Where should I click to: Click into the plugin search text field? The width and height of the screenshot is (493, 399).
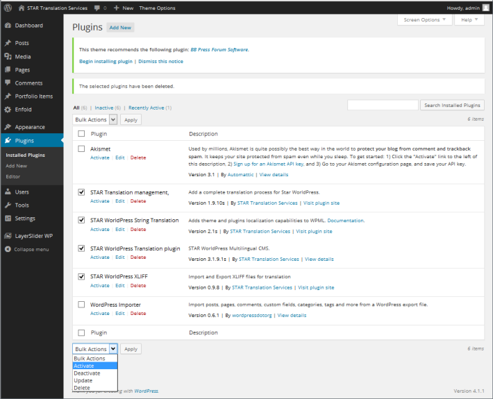[x=382, y=105]
